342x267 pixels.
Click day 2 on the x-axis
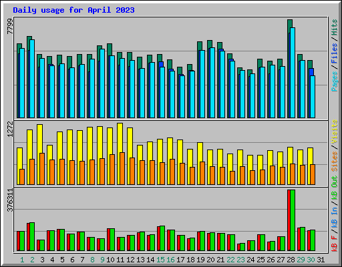pos(32,260)
